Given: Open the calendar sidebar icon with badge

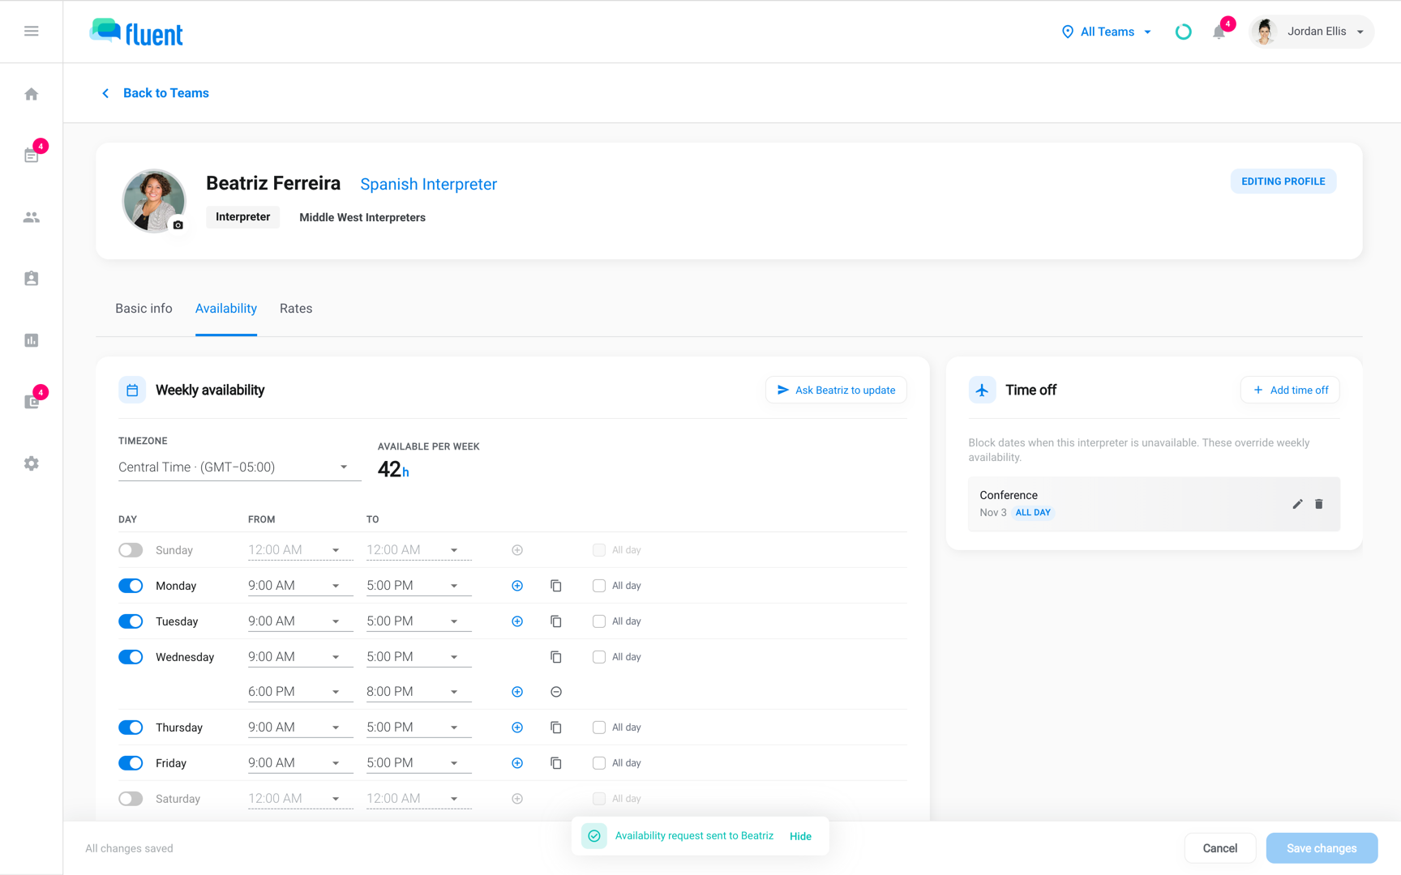Looking at the screenshot, I should pos(31,156).
